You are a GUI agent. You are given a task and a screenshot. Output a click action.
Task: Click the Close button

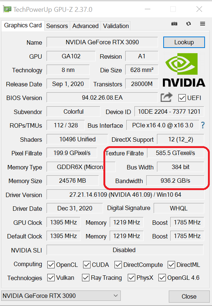[x=189, y=296]
